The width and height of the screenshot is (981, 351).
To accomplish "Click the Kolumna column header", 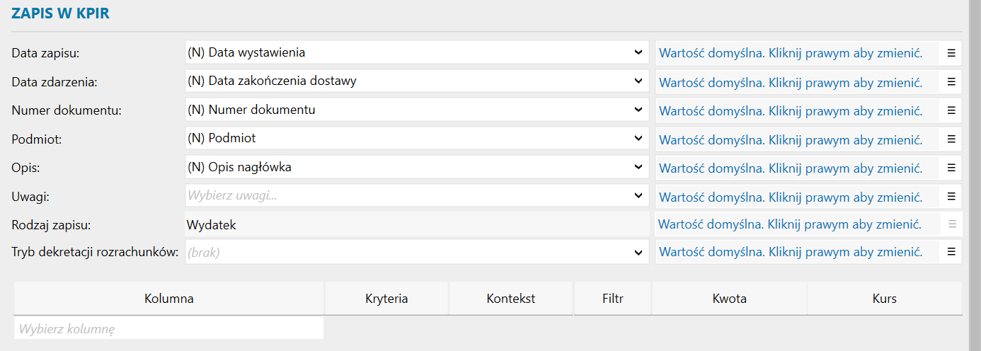I will (169, 299).
